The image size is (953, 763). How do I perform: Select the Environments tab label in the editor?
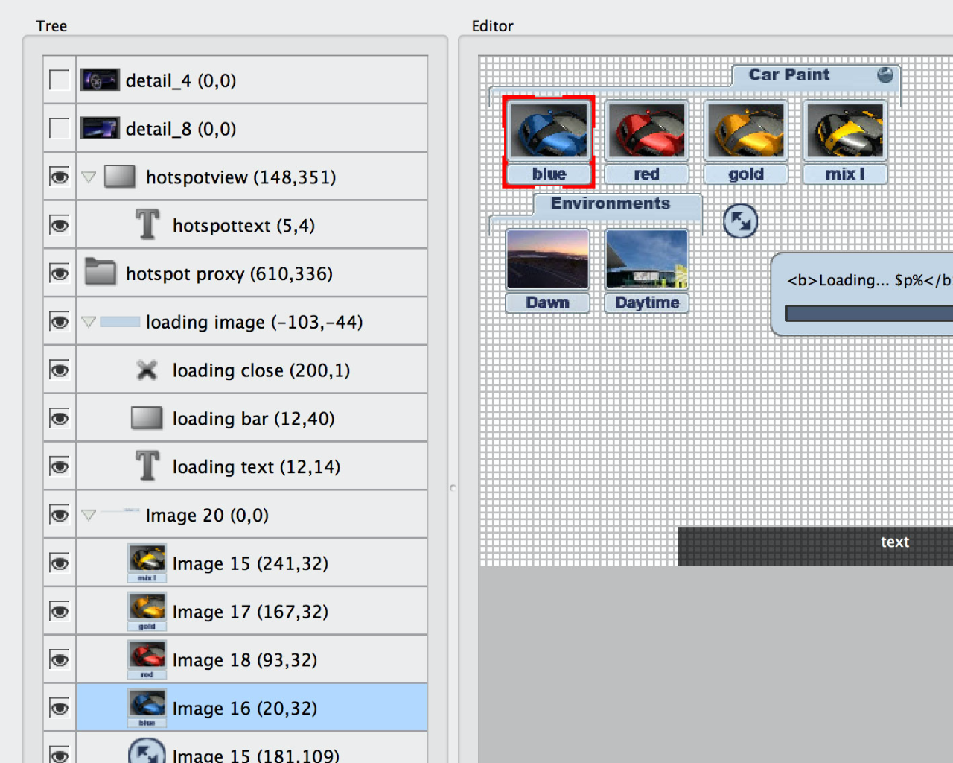(610, 203)
